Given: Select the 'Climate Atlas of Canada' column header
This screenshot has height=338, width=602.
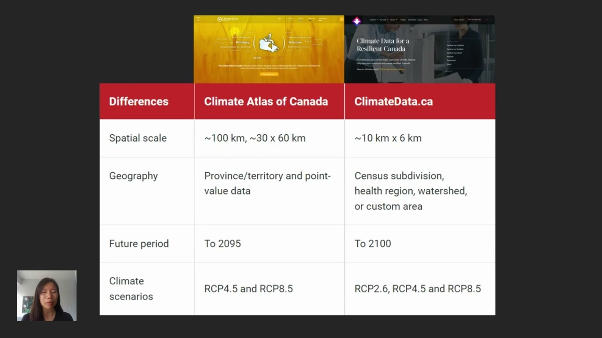Looking at the screenshot, I should (x=269, y=101).
